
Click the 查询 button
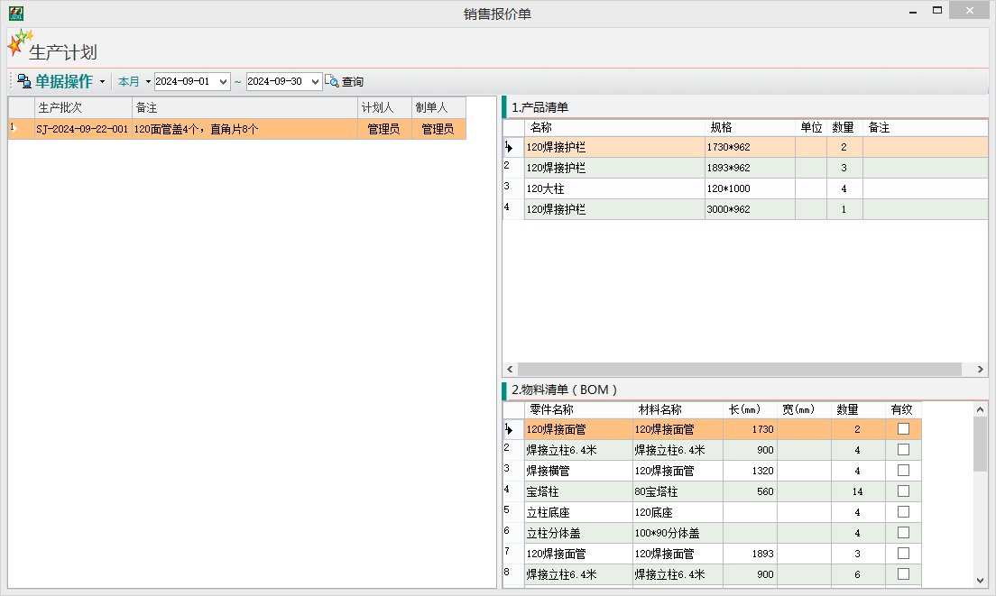coord(353,82)
